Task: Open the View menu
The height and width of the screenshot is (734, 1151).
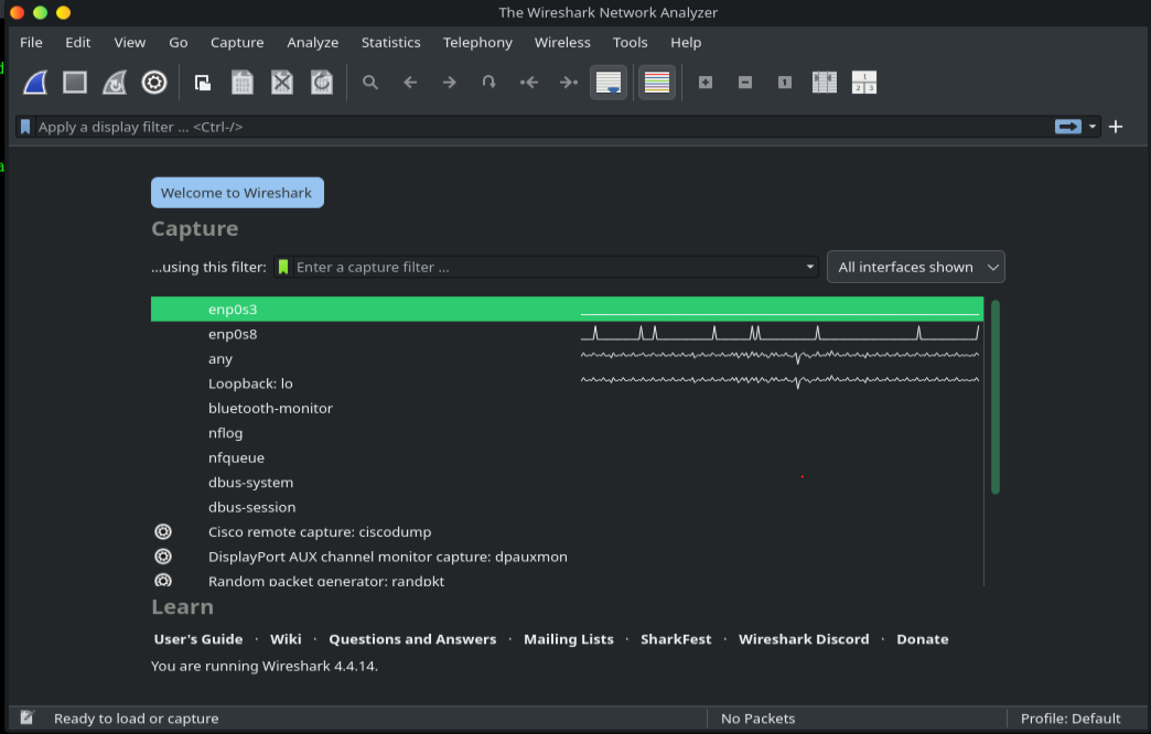Action: click(x=130, y=42)
